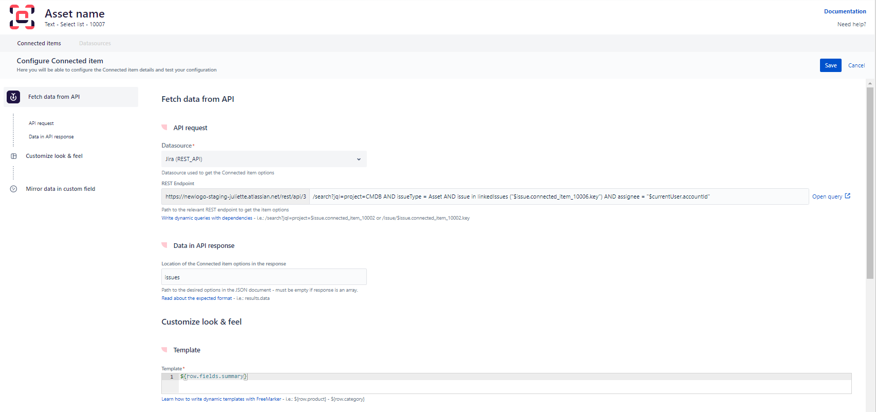Click the external link icon beside Open query
Viewport: 876px width, 412px height.
tap(848, 196)
